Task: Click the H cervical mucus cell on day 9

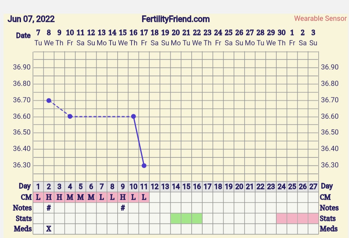Action: click(x=123, y=197)
